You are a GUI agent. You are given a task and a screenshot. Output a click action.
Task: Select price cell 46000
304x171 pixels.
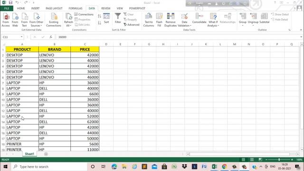point(85,77)
